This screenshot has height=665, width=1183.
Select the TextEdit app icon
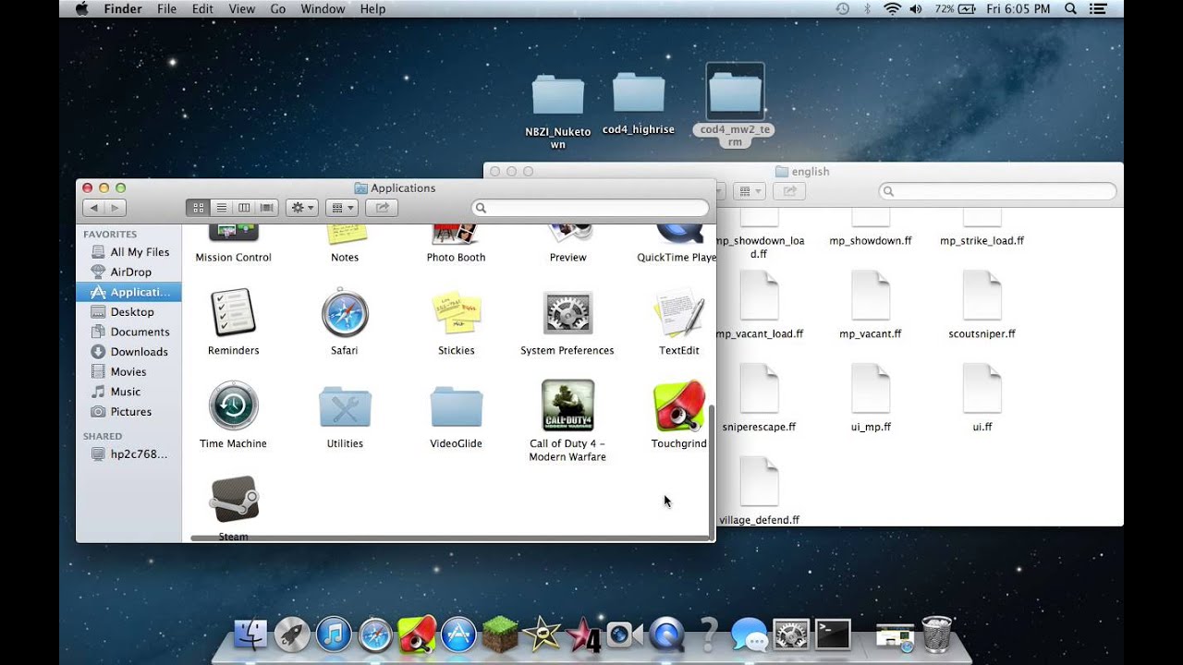click(679, 313)
